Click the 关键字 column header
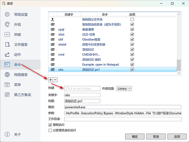 point(69,14)
